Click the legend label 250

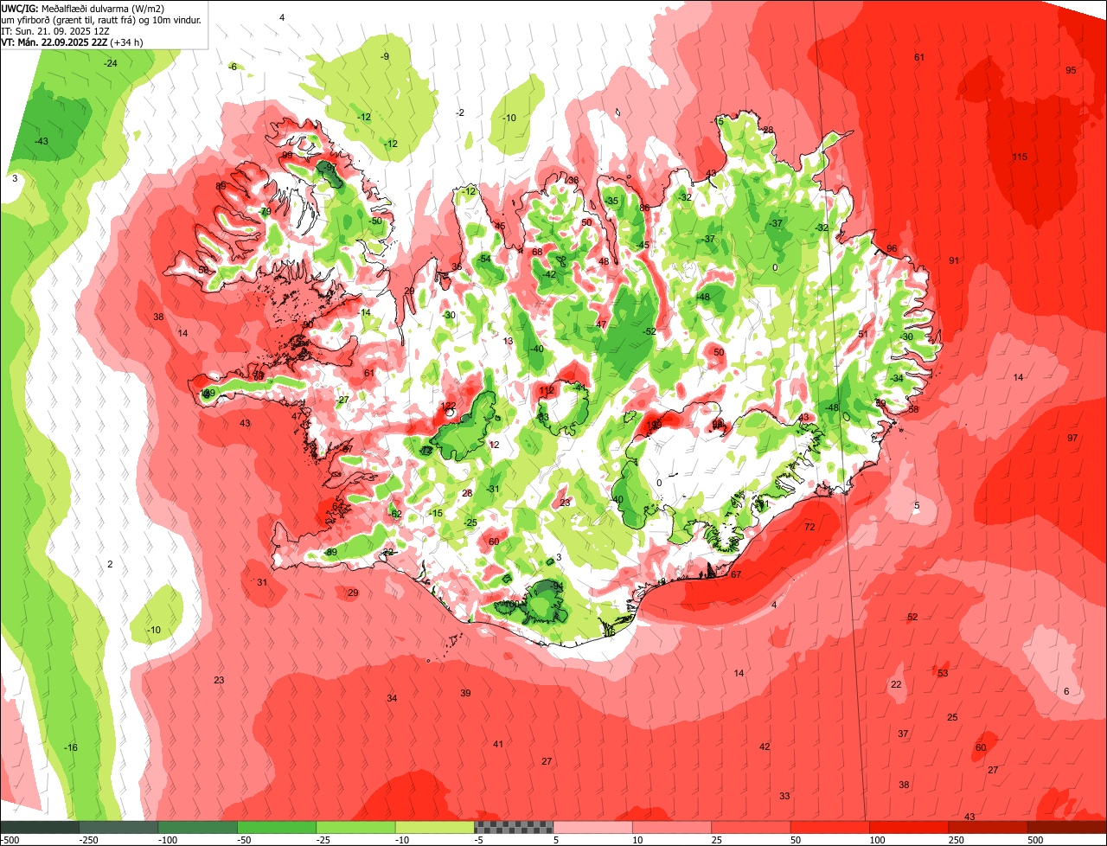[957, 840]
